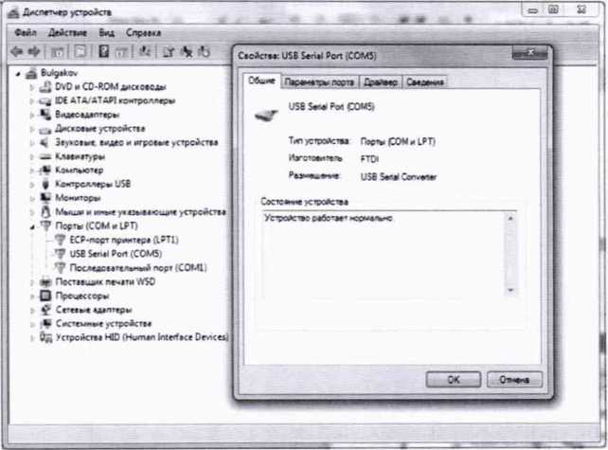Switch to the Драйвер tab
Viewport: 608px width, 450px height.
tap(383, 82)
